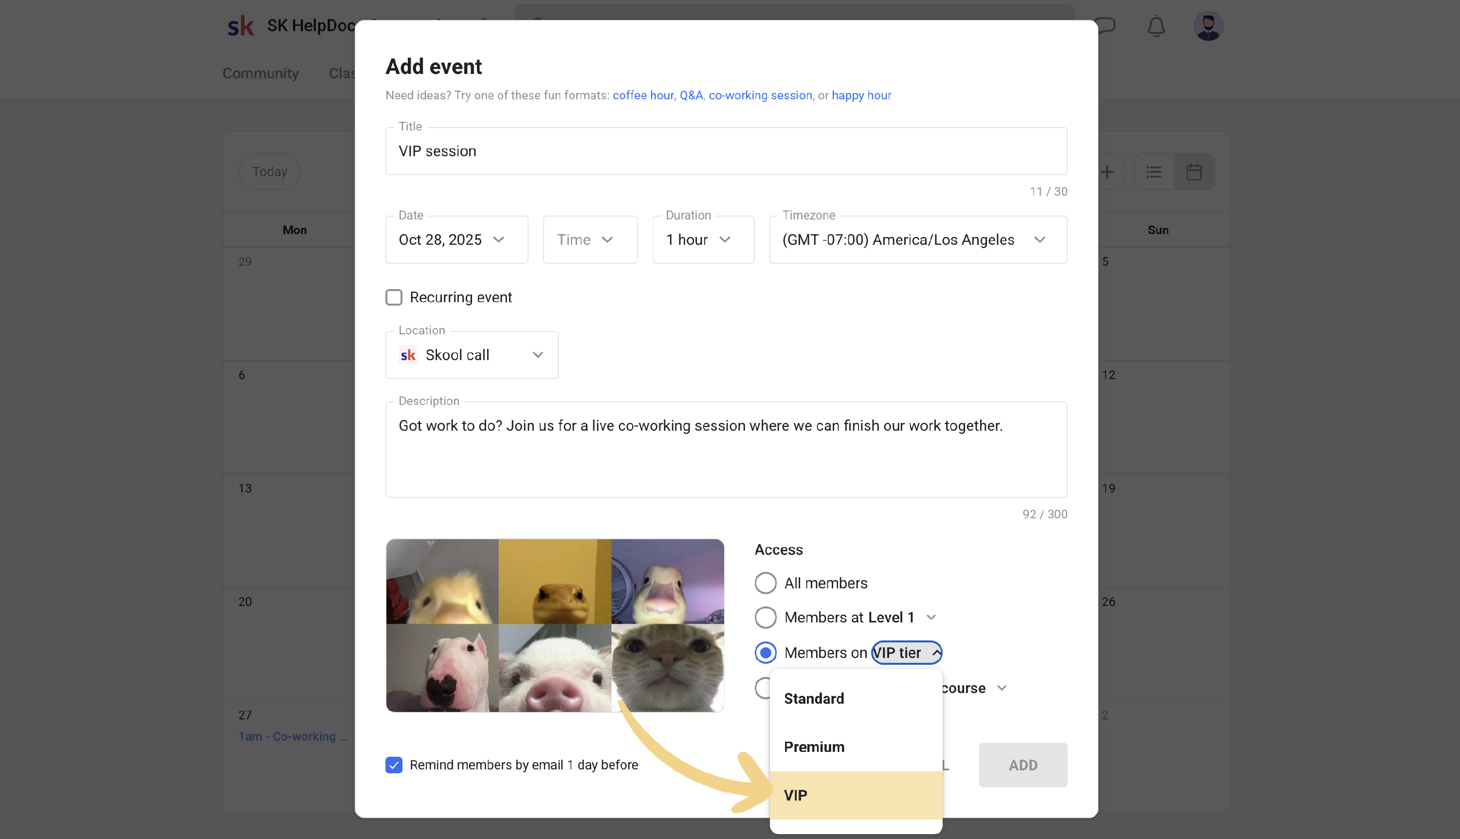Image resolution: width=1460 pixels, height=839 pixels.
Task: Uncheck Remind members by email checkbox
Action: pos(394,765)
